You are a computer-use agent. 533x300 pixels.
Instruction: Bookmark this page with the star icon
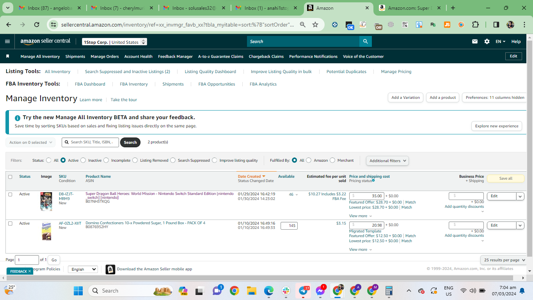tap(315, 25)
